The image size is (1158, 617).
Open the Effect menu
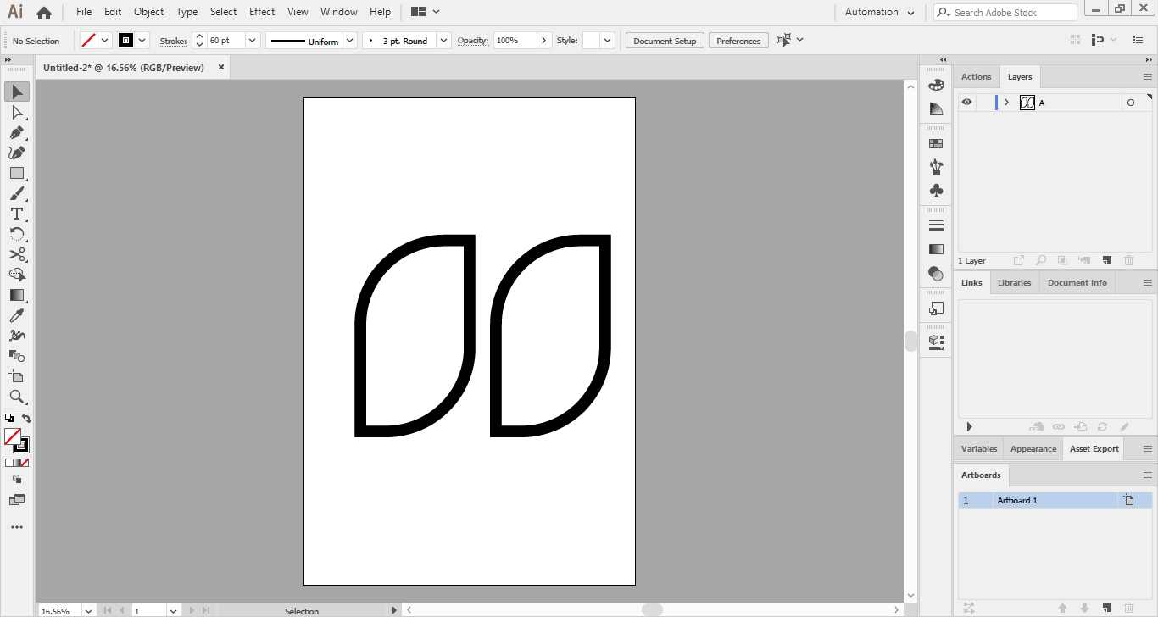click(x=262, y=12)
